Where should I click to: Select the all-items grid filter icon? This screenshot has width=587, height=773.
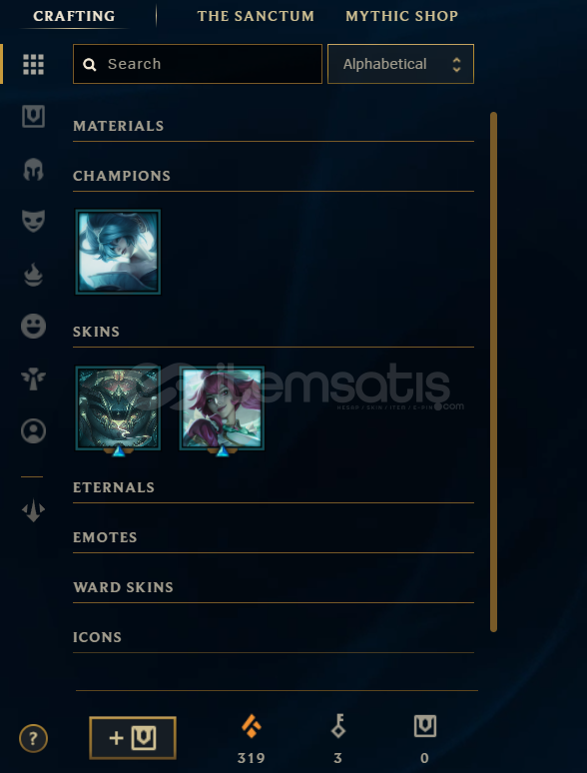click(x=34, y=65)
